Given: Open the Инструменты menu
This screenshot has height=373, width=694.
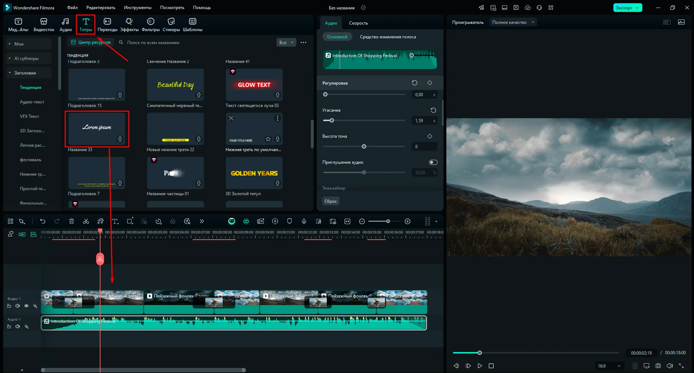Looking at the screenshot, I should tap(137, 8).
